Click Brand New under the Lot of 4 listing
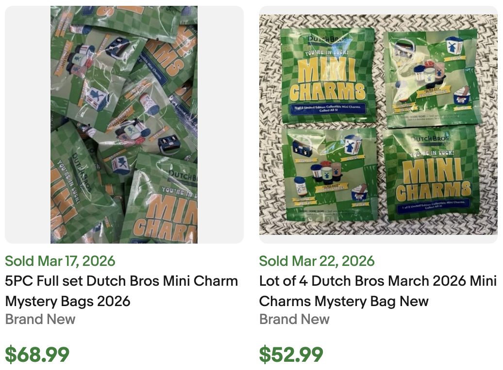The height and width of the screenshot is (370, 503). click(294, 320)
